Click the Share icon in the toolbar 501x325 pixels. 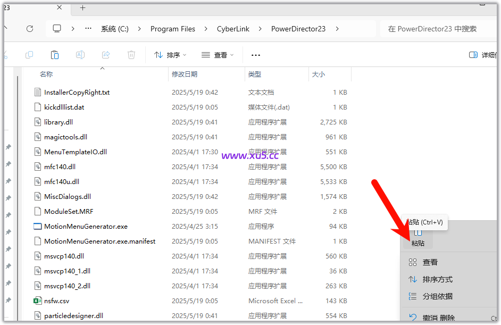coord(105,55)
